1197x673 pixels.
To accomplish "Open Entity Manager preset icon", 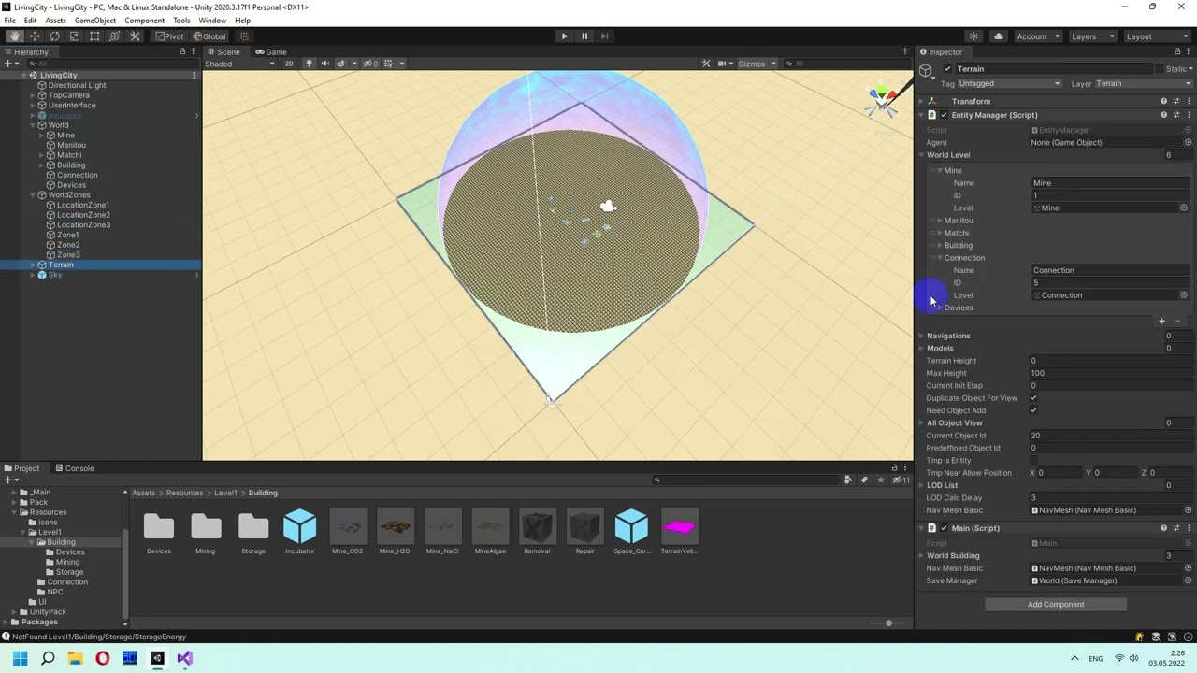I will pos(1176,115).
